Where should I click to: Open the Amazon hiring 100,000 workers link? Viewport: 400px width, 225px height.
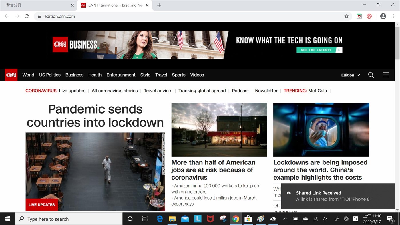pos(215,189)
